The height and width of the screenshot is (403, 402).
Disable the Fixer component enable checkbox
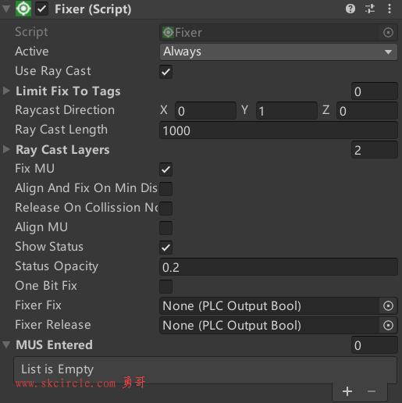tap(41, 9)
